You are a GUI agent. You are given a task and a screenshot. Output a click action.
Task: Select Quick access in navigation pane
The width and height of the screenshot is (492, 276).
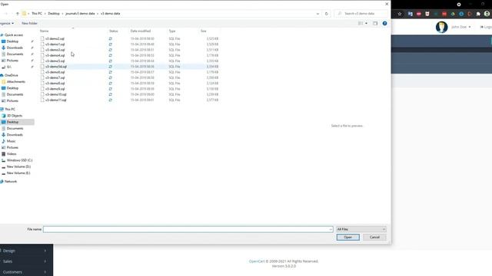tap(14, 35)
